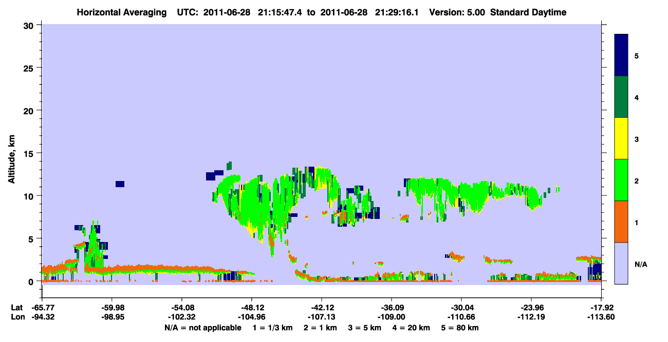Click the y-axis tick label 20
This screenshot has width=668, height=342.
(30, 110)
